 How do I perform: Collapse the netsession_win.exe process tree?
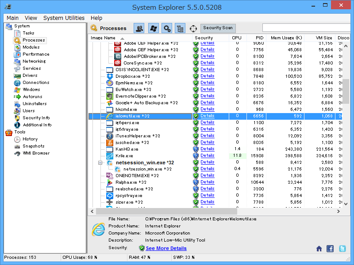100,163
